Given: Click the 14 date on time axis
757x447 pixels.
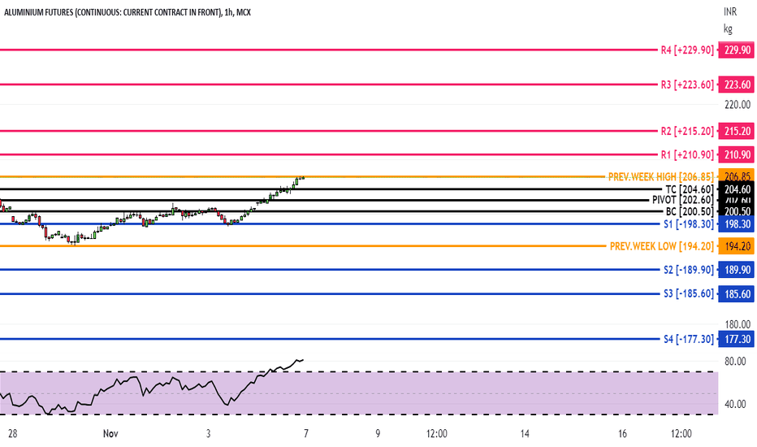Looking at the screenshot, I should pyautogui.click(x=525, y=433).
